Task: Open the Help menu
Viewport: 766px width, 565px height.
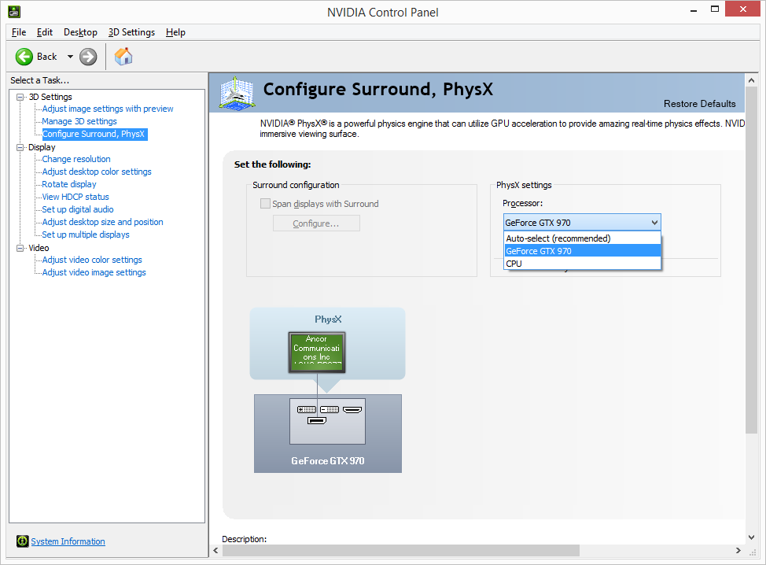Action: click(175, 32)
